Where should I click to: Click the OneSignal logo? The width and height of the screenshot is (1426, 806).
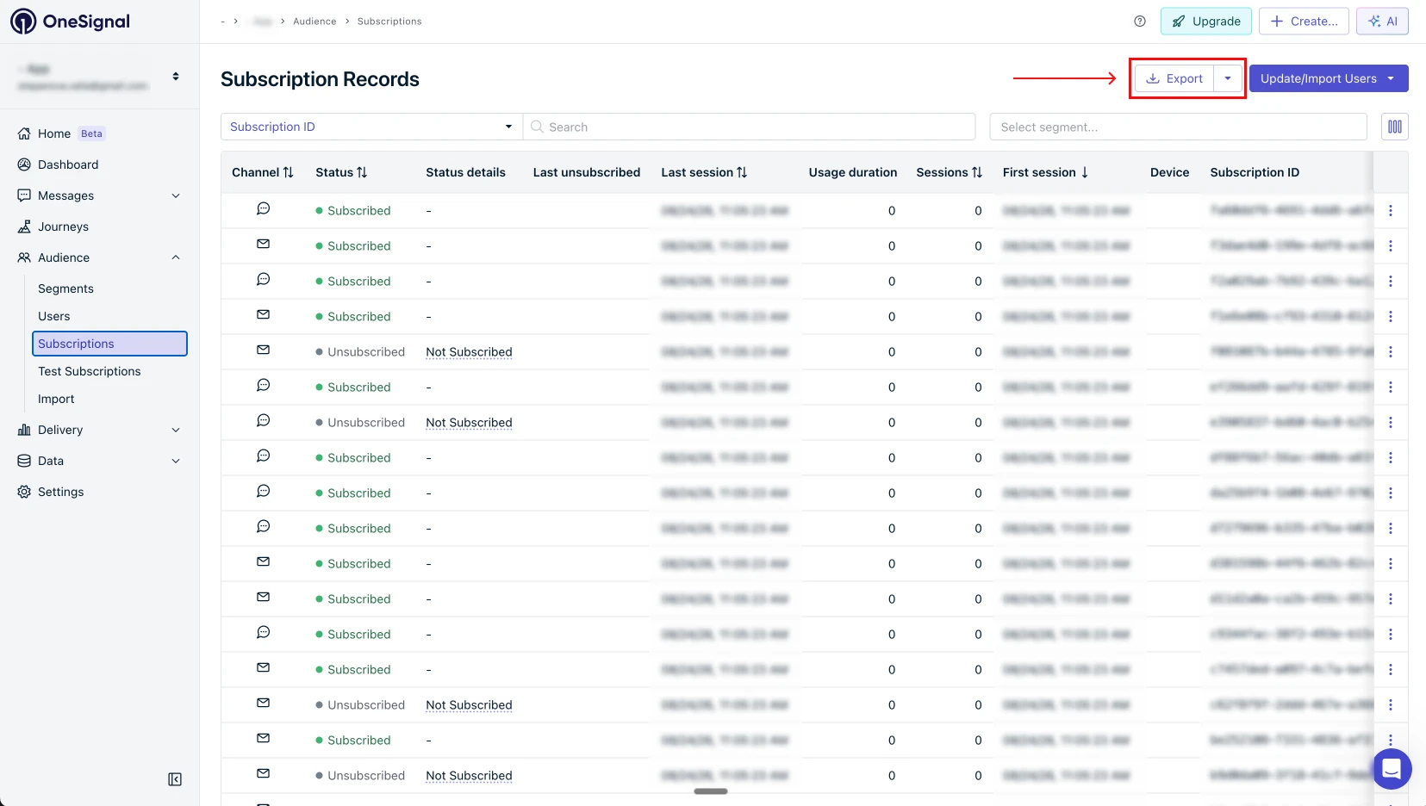[x=70, y=22]
